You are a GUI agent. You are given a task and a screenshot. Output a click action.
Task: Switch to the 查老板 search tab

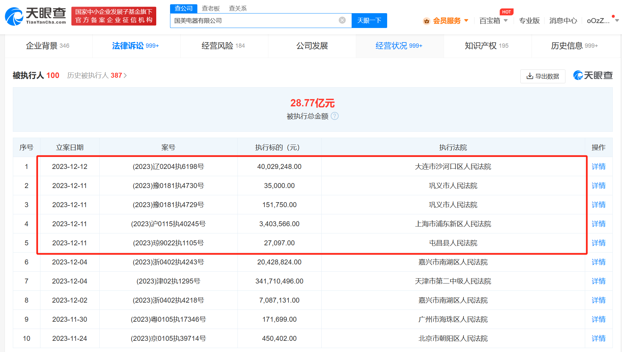tap(211, 8)
